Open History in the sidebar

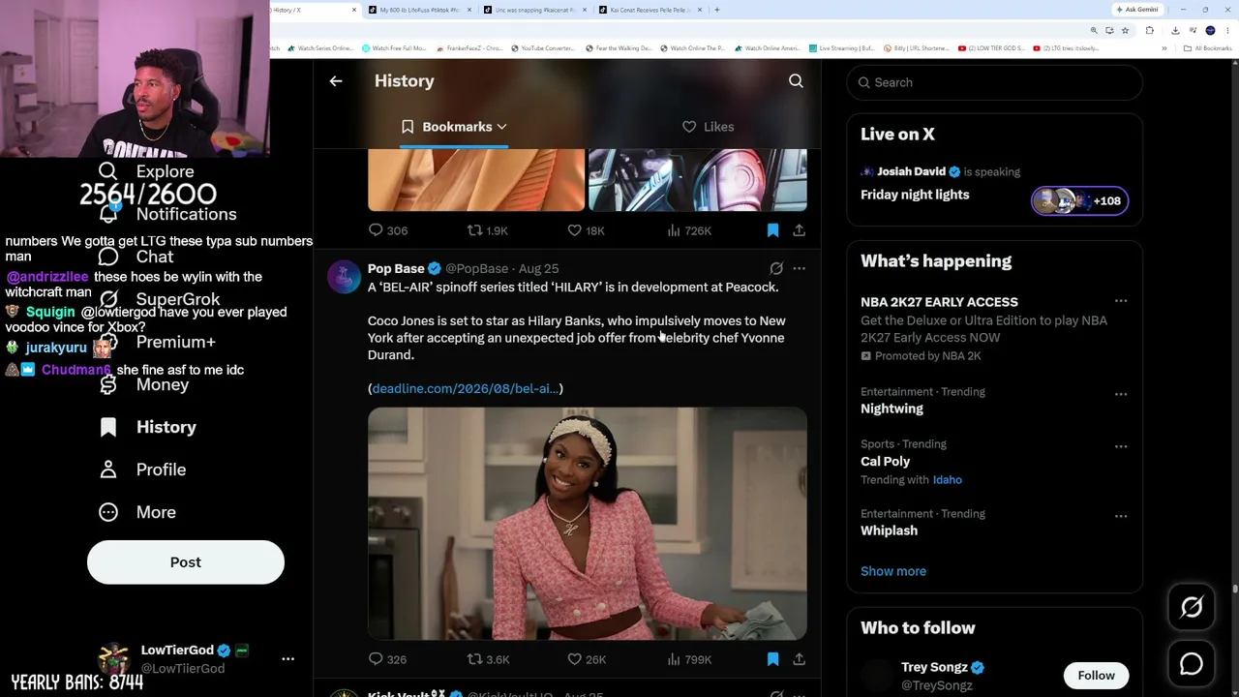(147, 427)
